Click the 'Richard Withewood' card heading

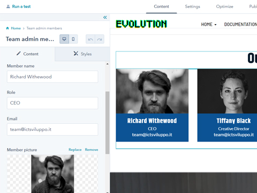click(x=152, y=121)
